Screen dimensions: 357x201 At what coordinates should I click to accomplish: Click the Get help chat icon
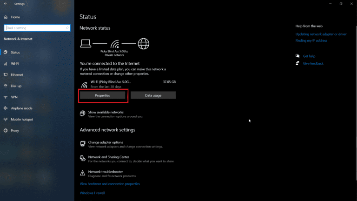(297, 56)
